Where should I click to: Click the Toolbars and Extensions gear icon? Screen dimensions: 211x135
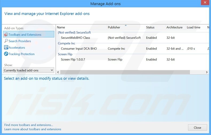[x=6, y=34]
